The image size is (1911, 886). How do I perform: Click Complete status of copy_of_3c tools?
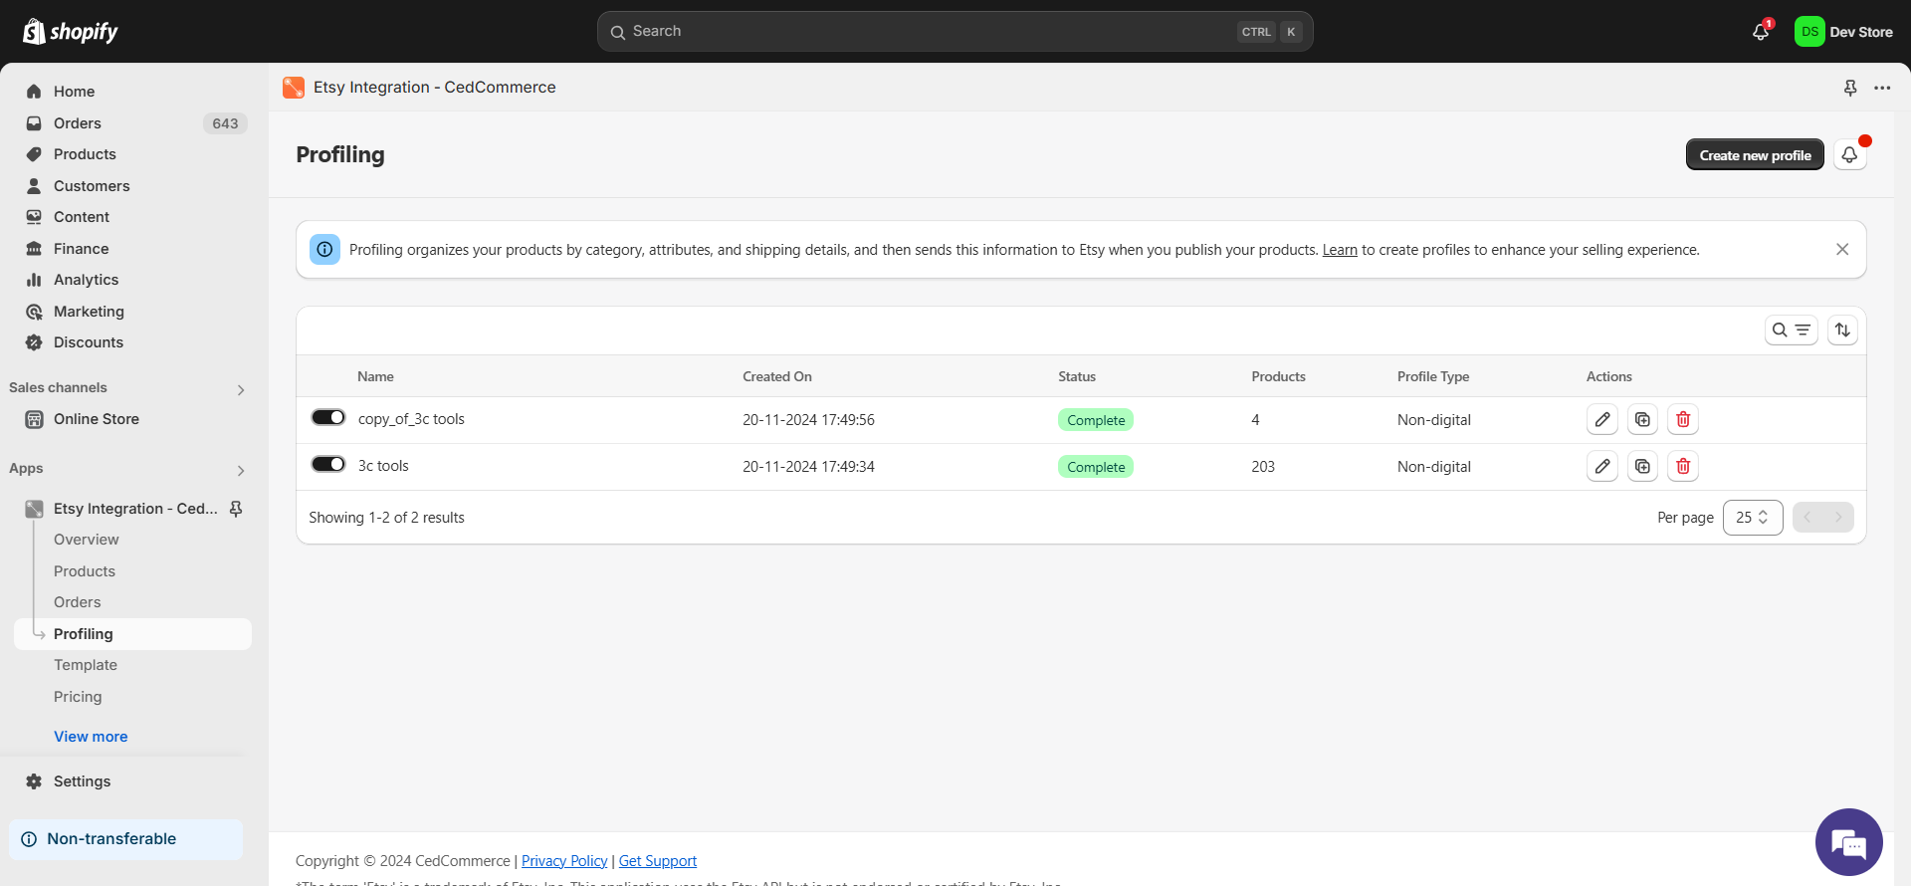(1096, 420)
